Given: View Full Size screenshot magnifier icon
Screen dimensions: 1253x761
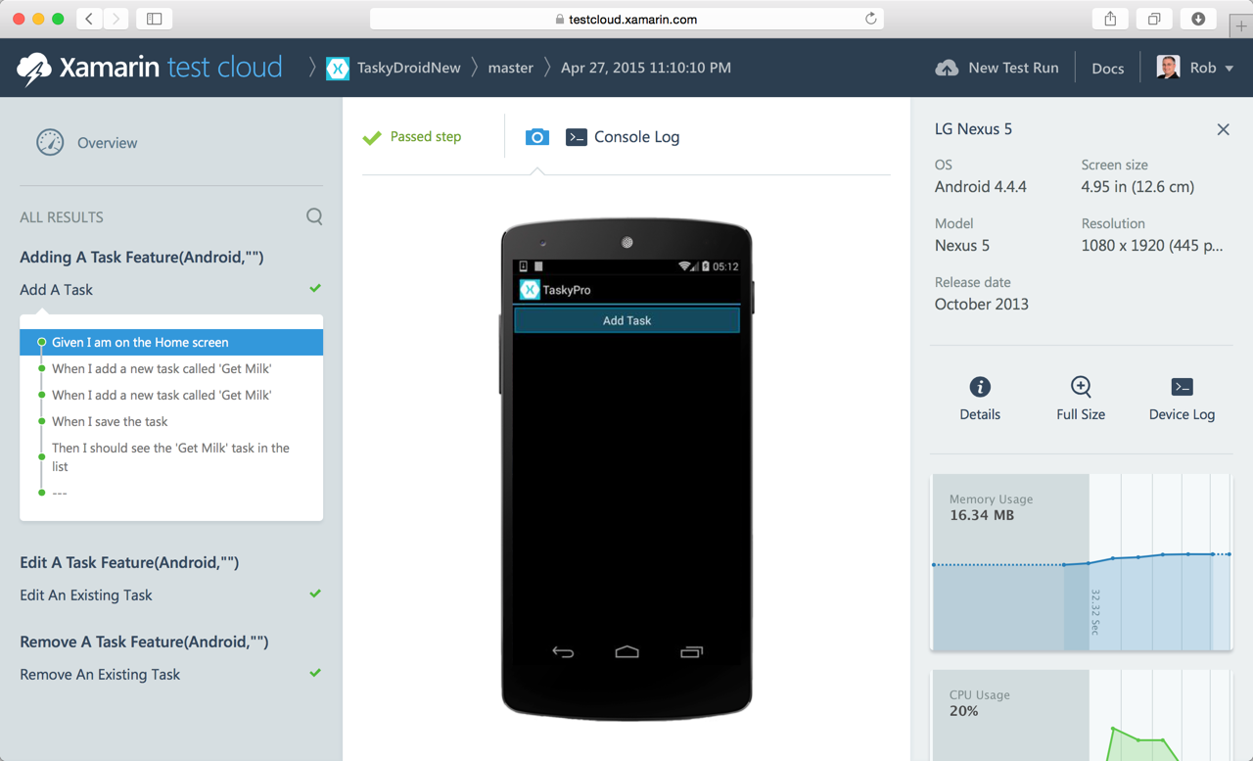Looking at the screenshot, I should coord(1081,387).
